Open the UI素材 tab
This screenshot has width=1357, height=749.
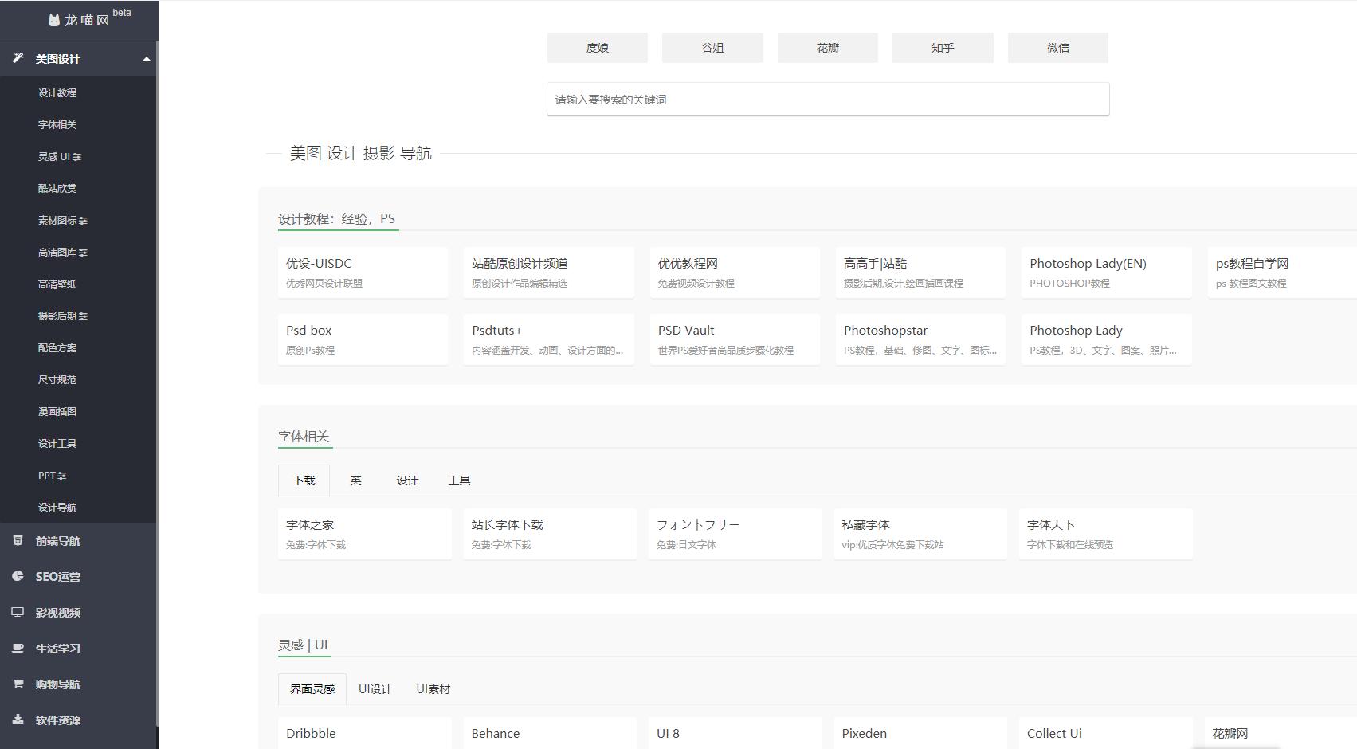pos(433,688)
